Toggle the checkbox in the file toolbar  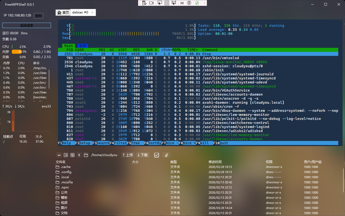click(x=157, y=155)
